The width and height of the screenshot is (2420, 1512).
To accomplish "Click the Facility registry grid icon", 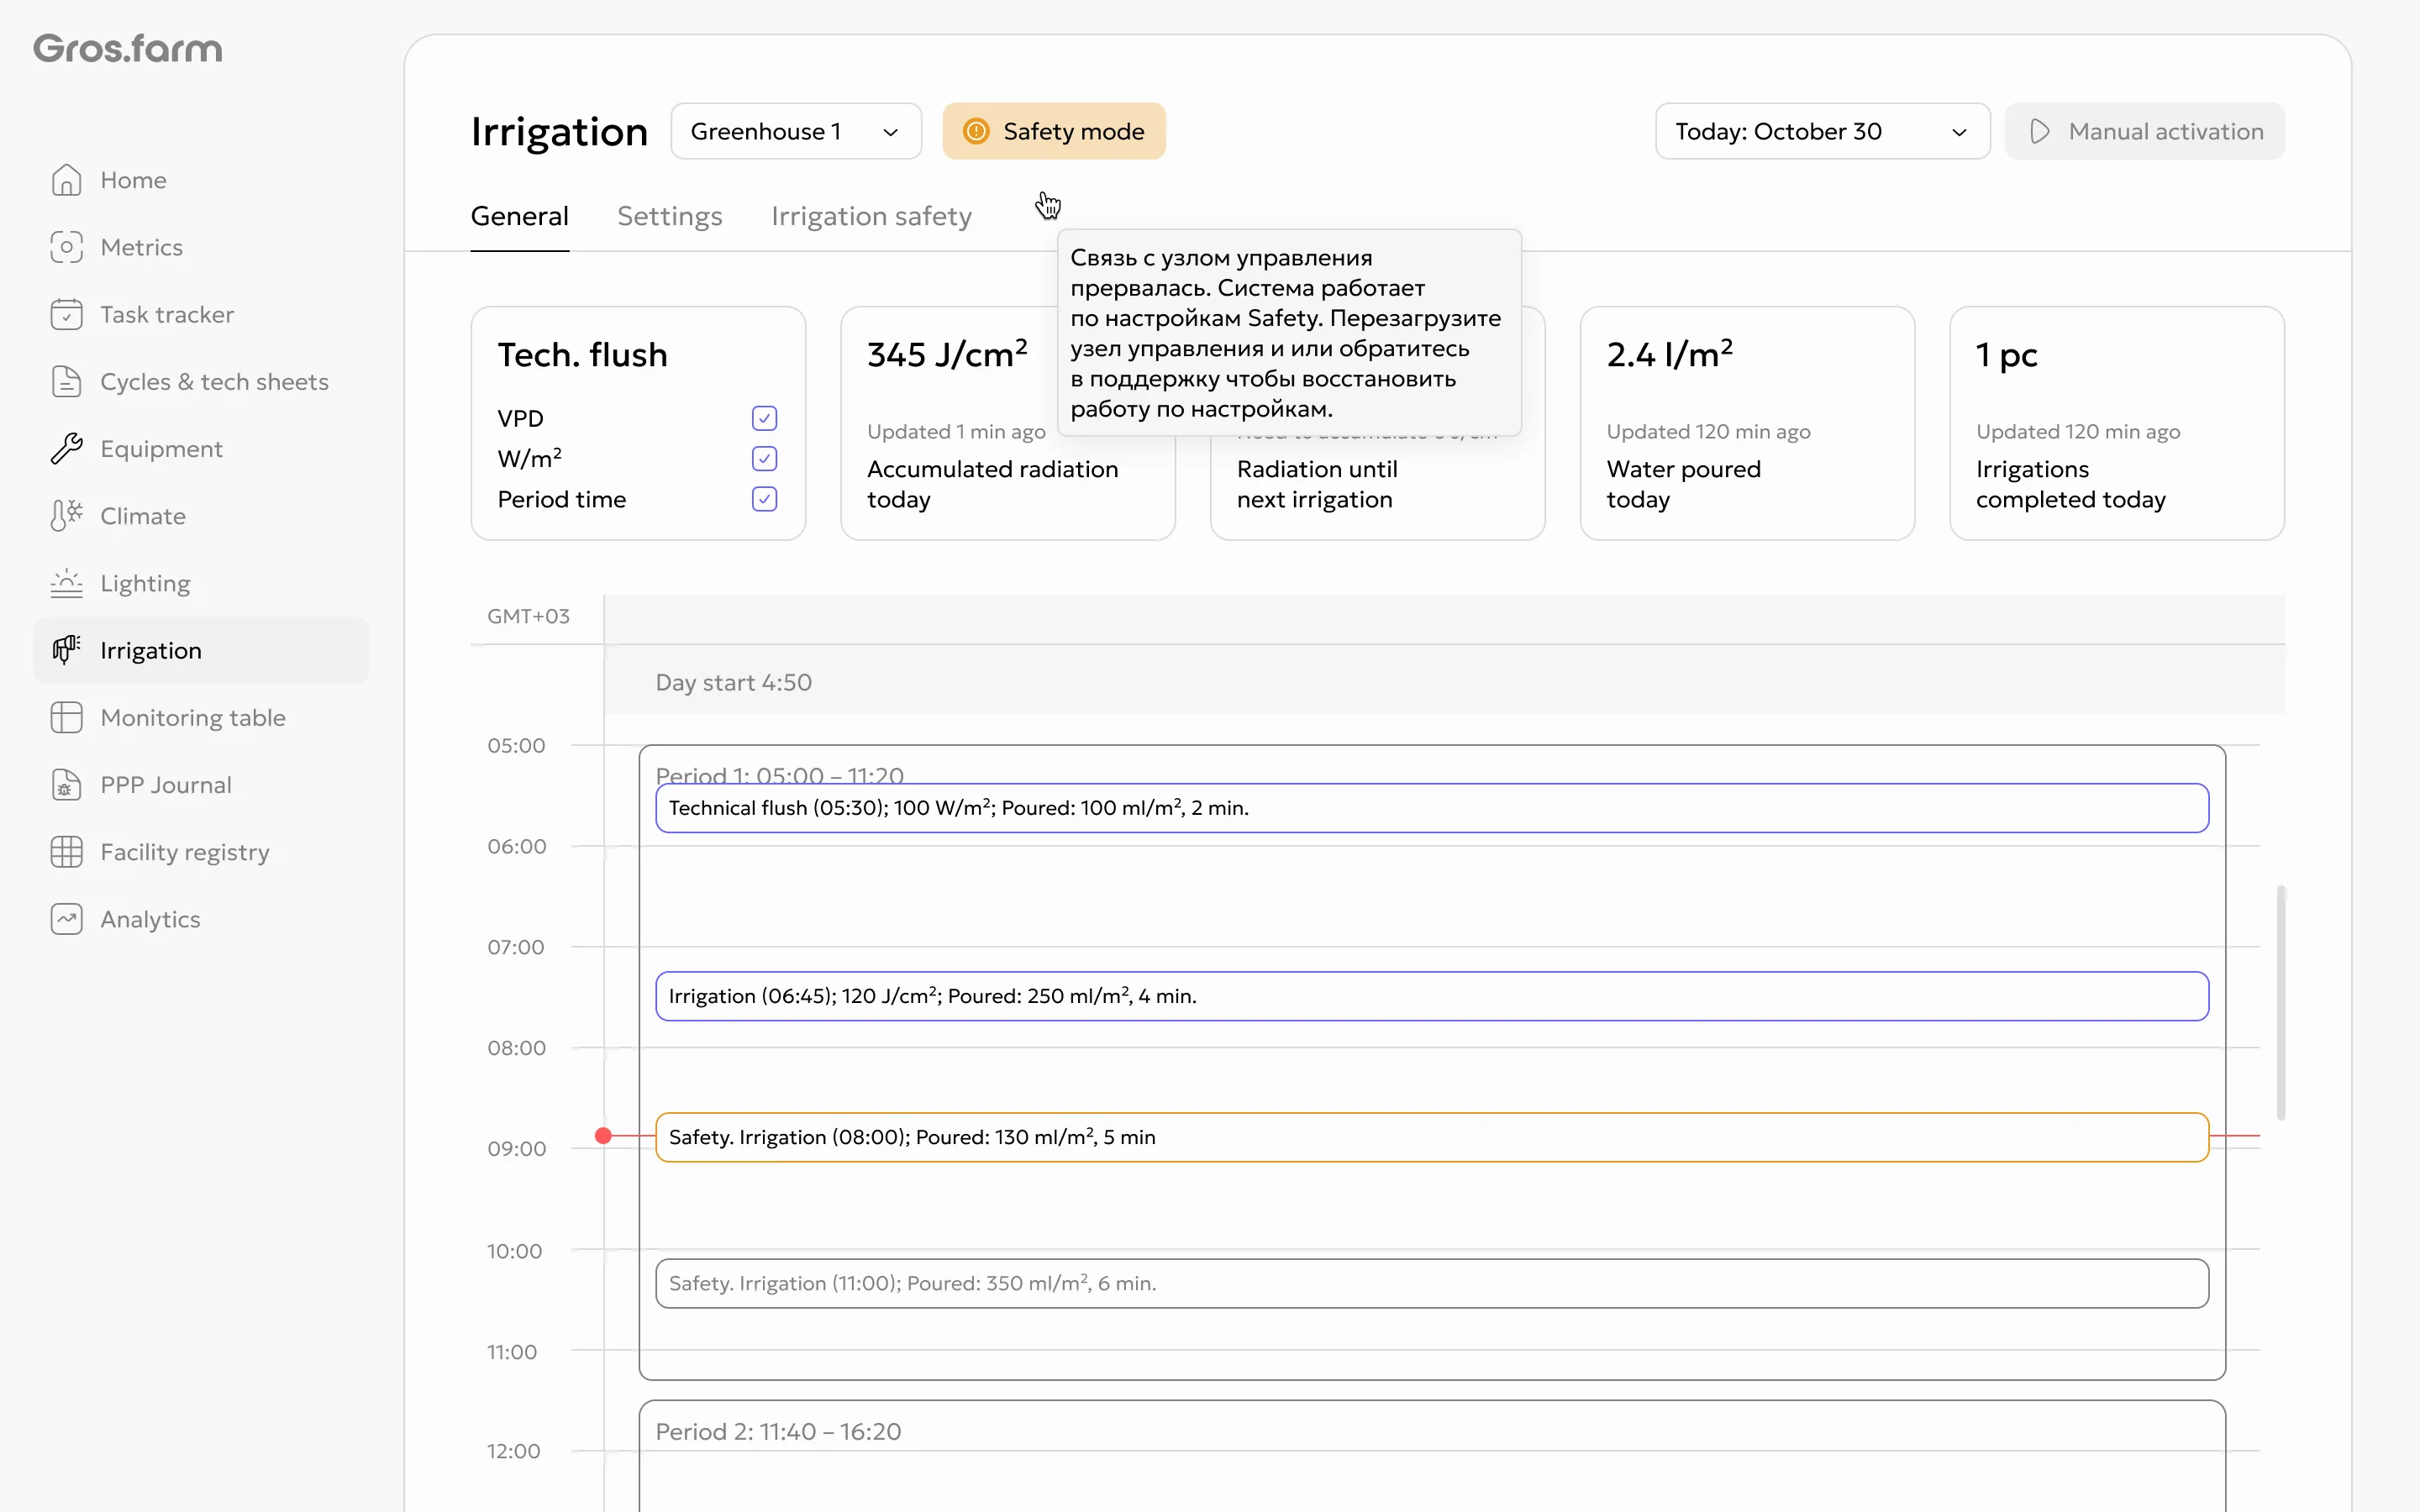I will (66, 852).
